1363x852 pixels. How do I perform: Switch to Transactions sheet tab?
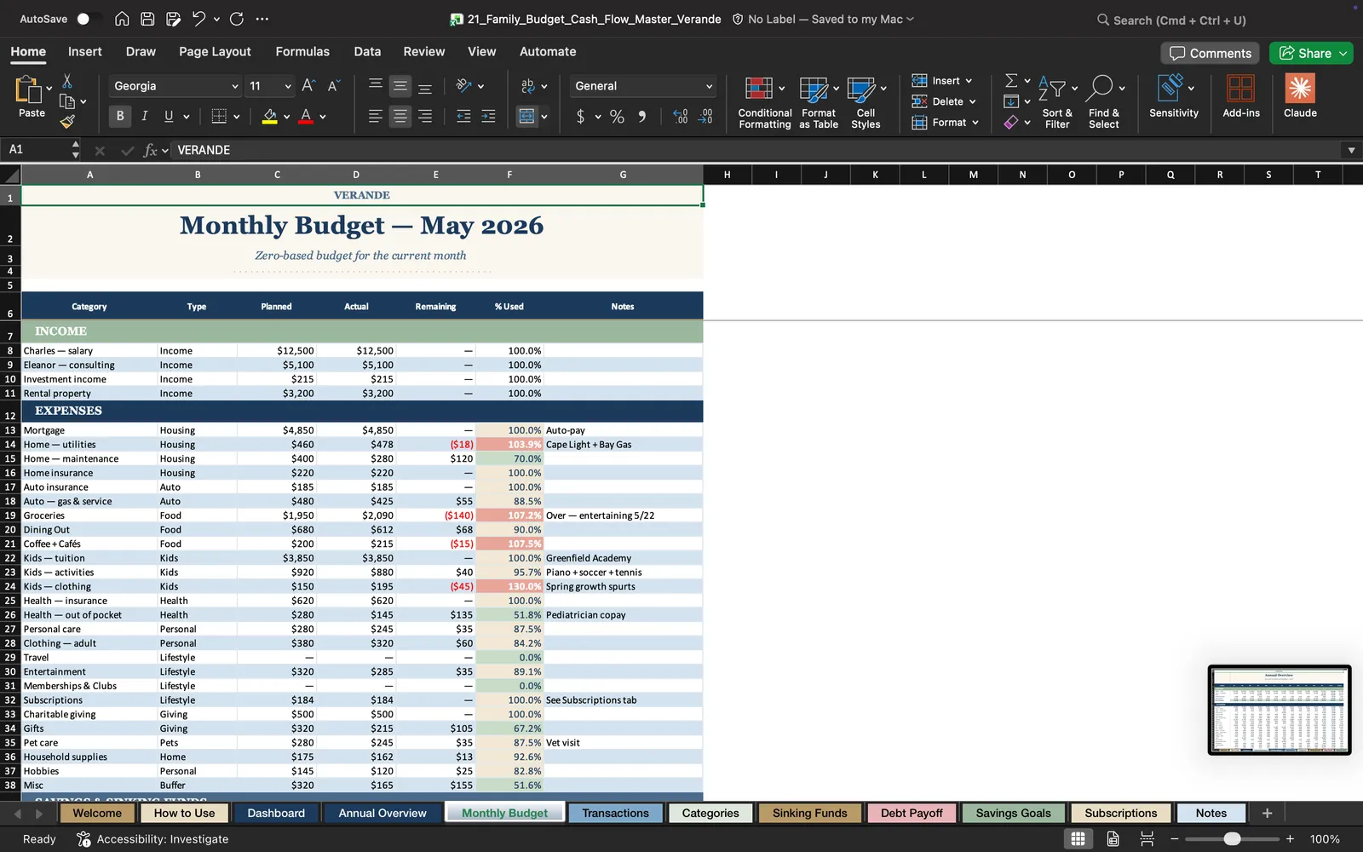coord(615,813)
